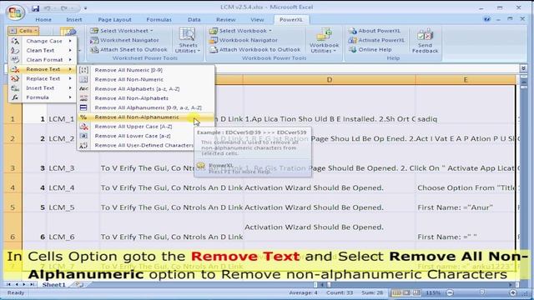Click the Replace Text icon
This screenshot has width=534, height=300.
click(x=15, y=78)
